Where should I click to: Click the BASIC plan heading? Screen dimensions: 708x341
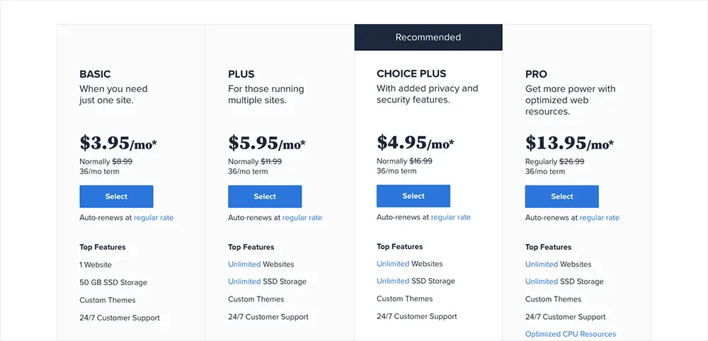click(x=95, y=74)
